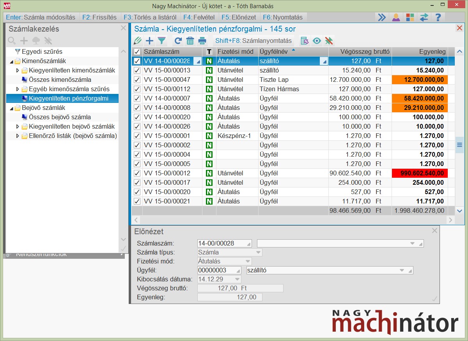Image resolution: width=468 pixels, height=341 pixels.
Task: Click the refresh arrow icon
Action: coord(178,41)
